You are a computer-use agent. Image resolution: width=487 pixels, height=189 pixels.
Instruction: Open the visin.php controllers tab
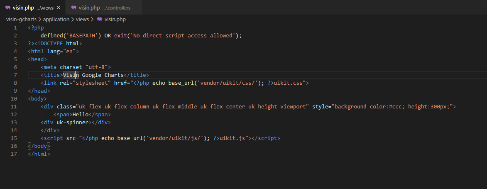coord(104,7)
